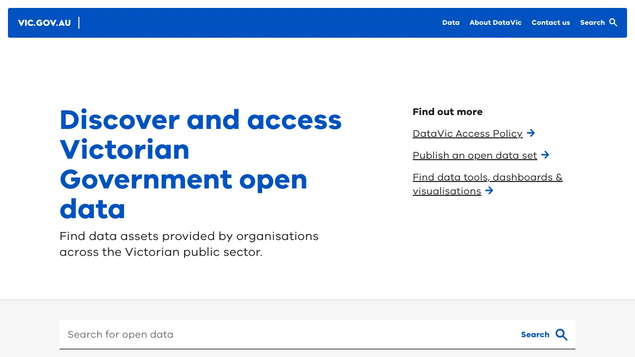The image size is (635, 357).
Task: Click the header magnifying glass icon
Action: pos(614,23)
